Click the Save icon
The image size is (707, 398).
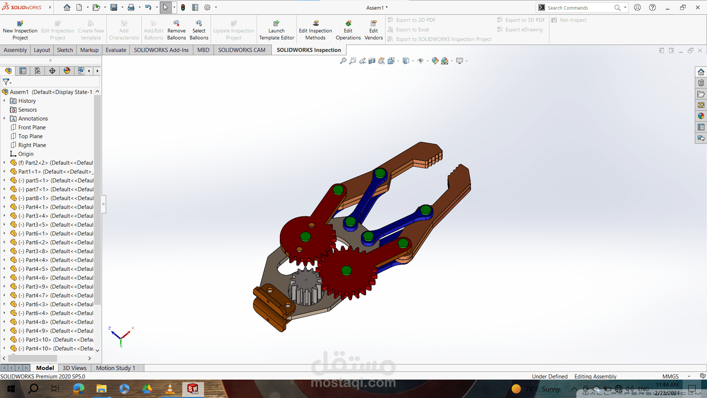point(114,7)
